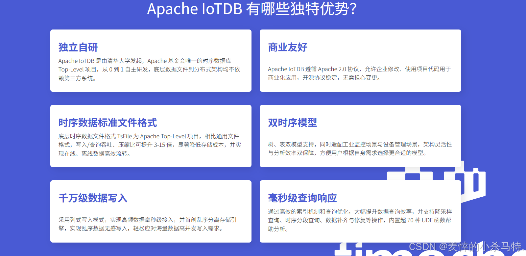Click the card title "千万级数据写入"

[93, 198]
